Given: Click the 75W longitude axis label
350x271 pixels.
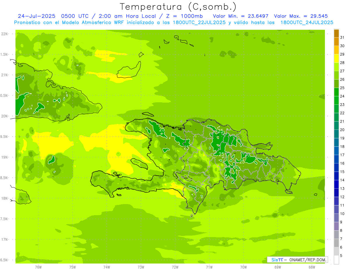Looking at the screenshot, I should 73,267.
